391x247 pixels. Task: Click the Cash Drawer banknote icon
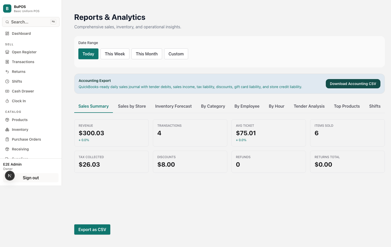(7, 91)
